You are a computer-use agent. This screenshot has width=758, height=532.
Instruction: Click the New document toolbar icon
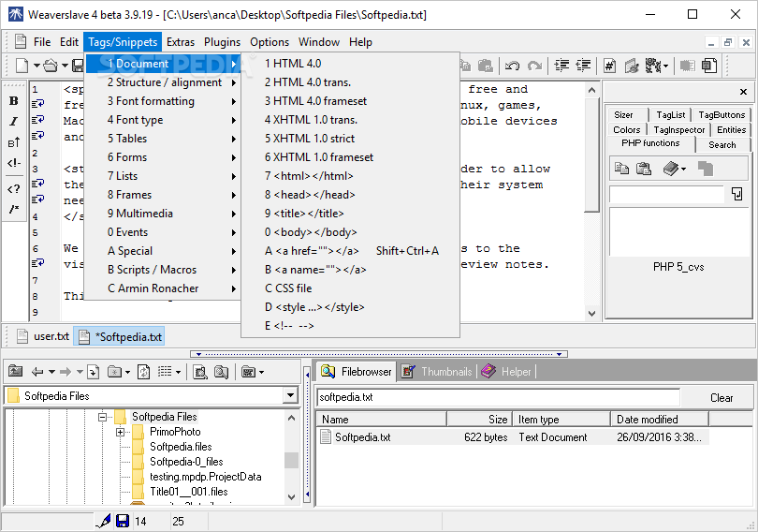click(22, 66)
